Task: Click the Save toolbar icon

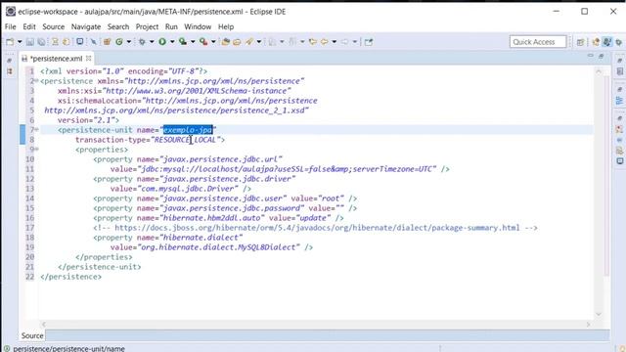Action: [x=30, y=41]
